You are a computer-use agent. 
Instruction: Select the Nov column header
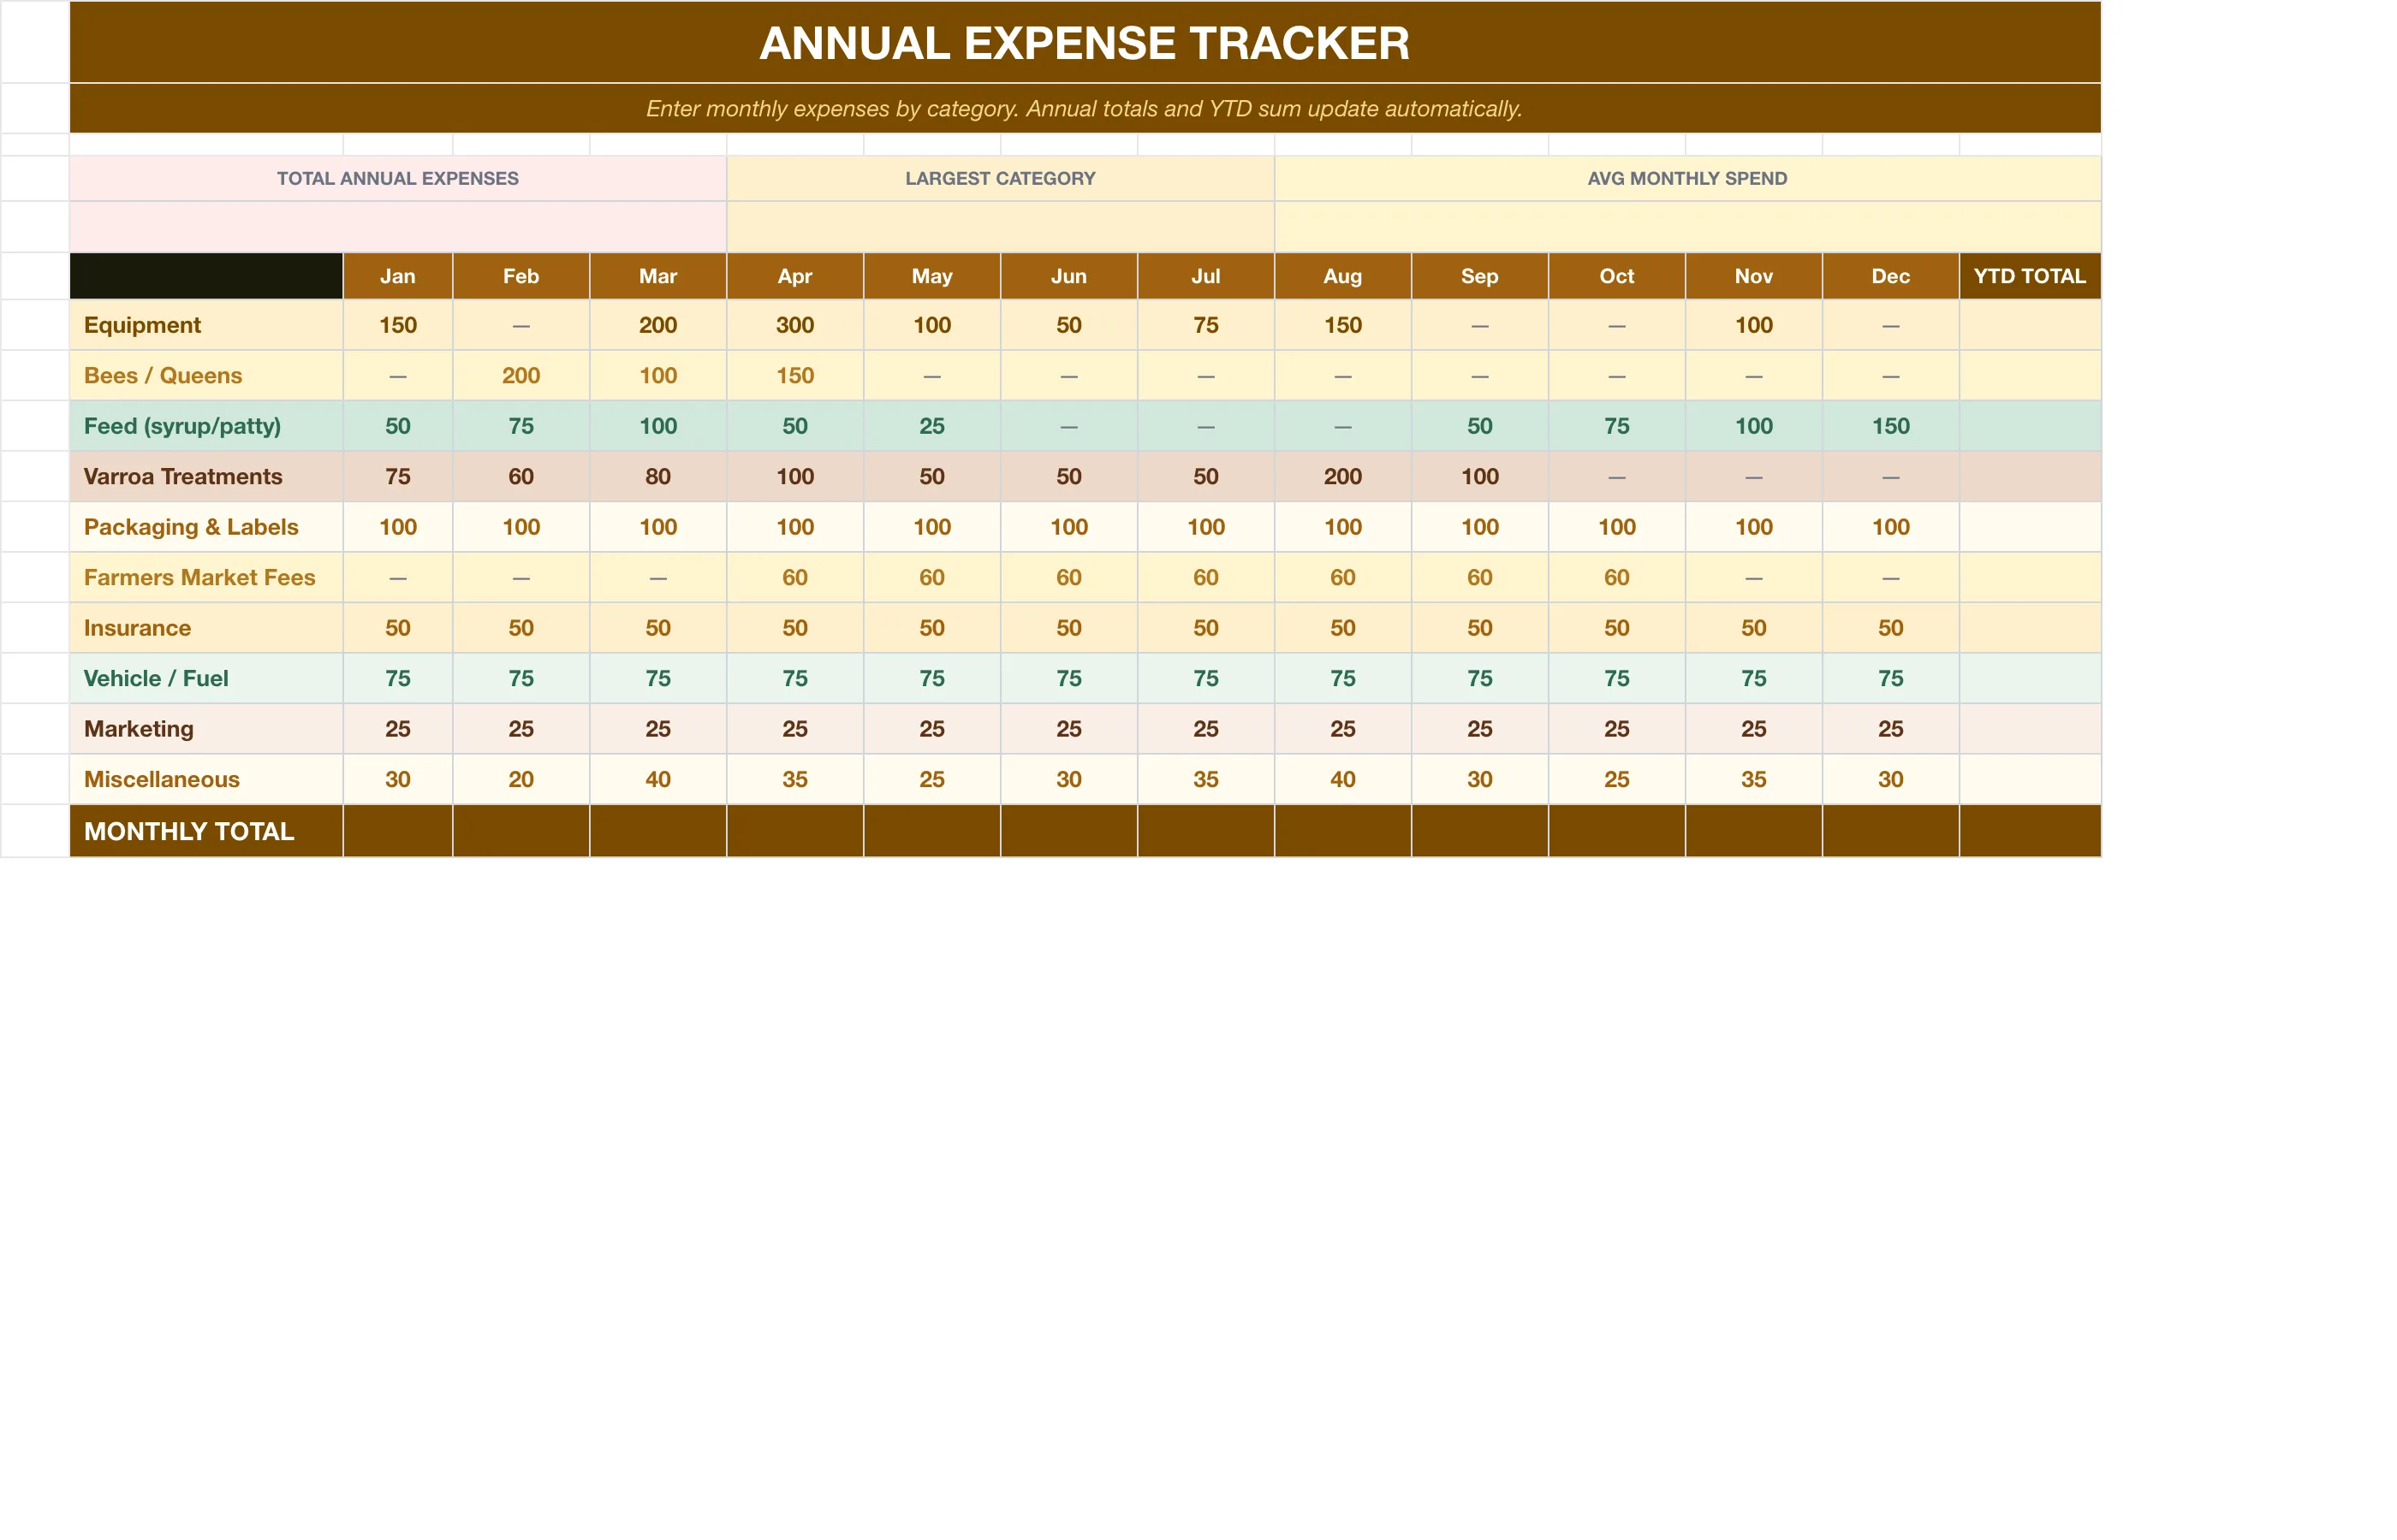1754,276
